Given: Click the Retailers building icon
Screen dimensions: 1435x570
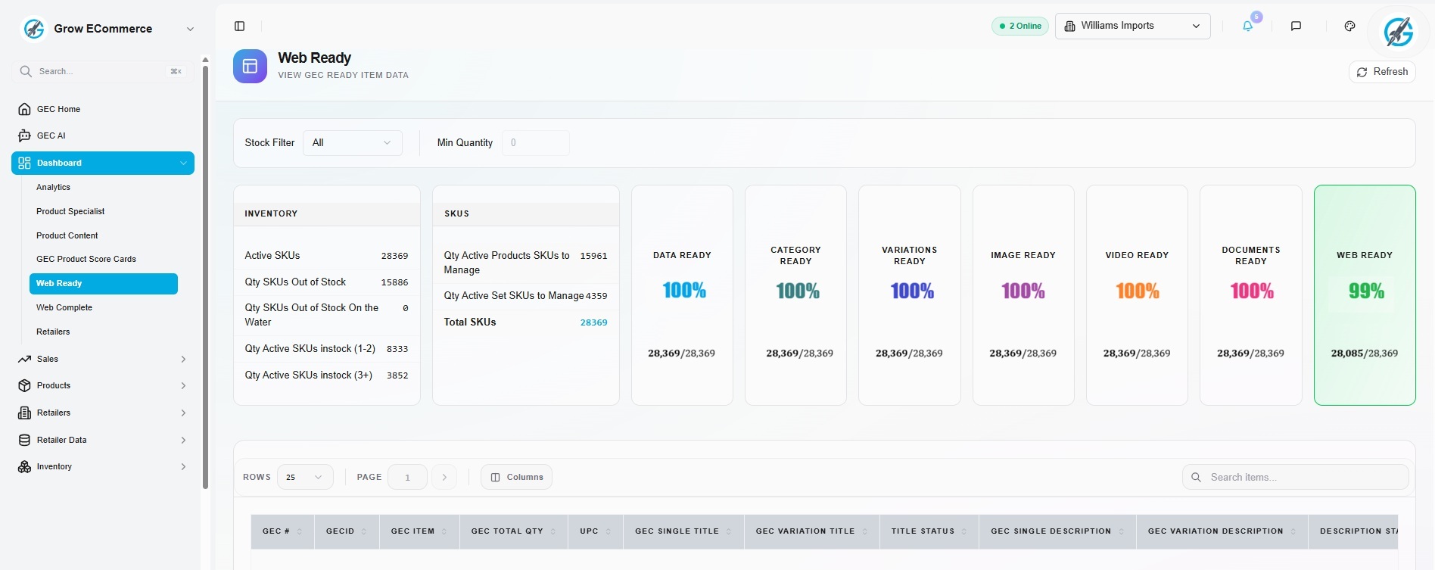Looking at the screenshot, I should (x=24, y=413).
